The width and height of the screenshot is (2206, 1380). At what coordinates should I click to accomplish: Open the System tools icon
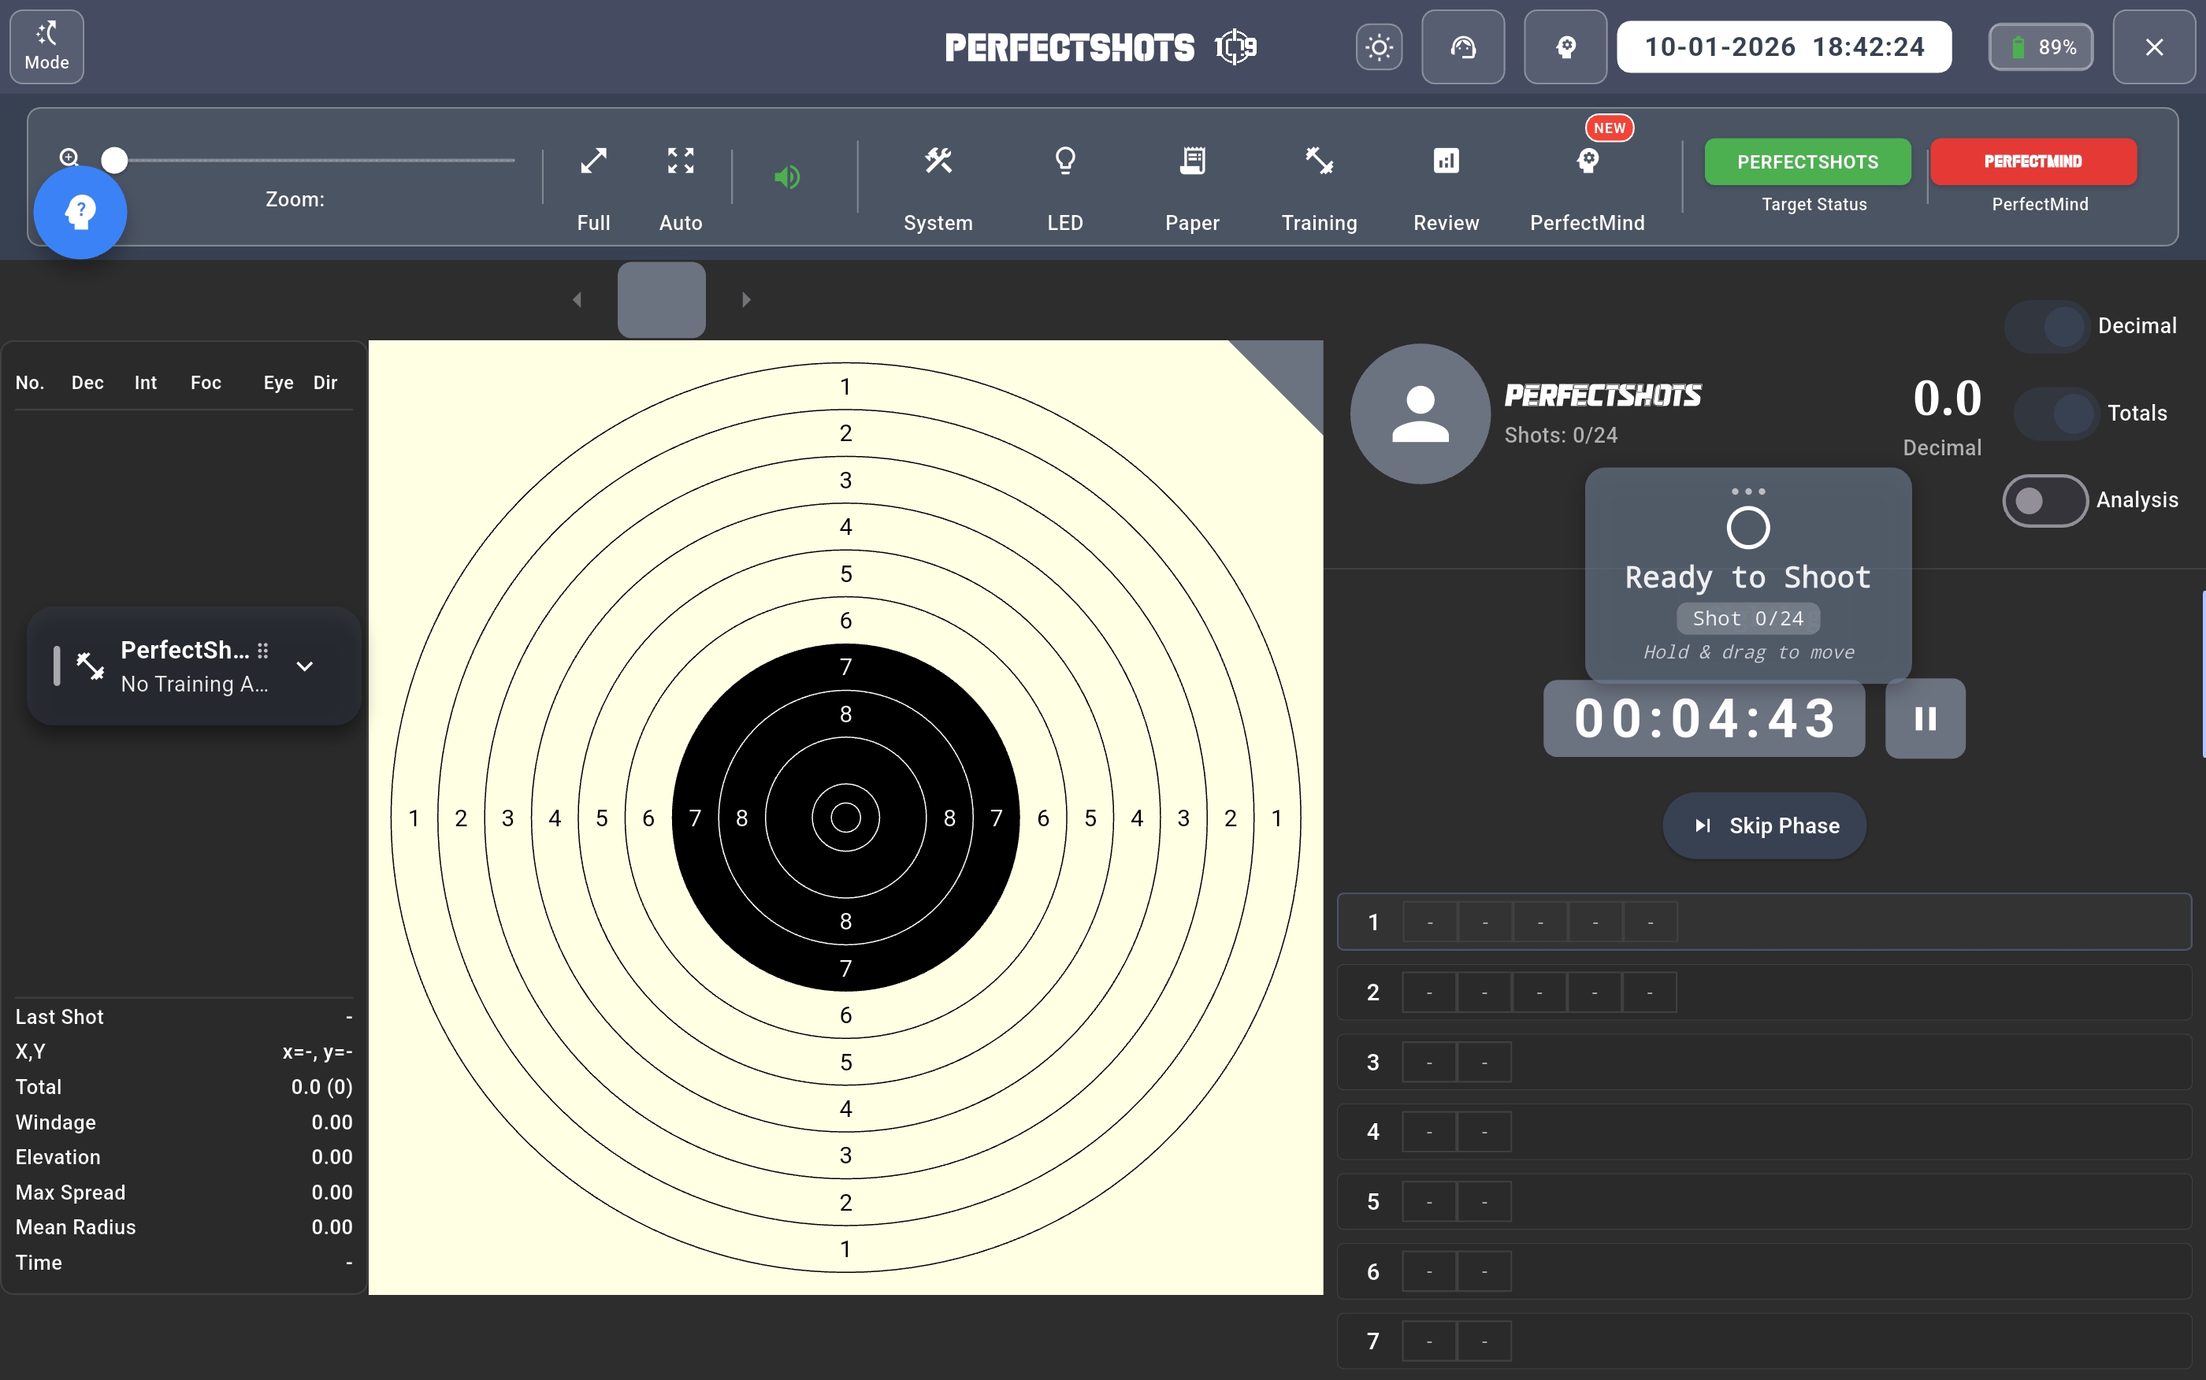938,161
